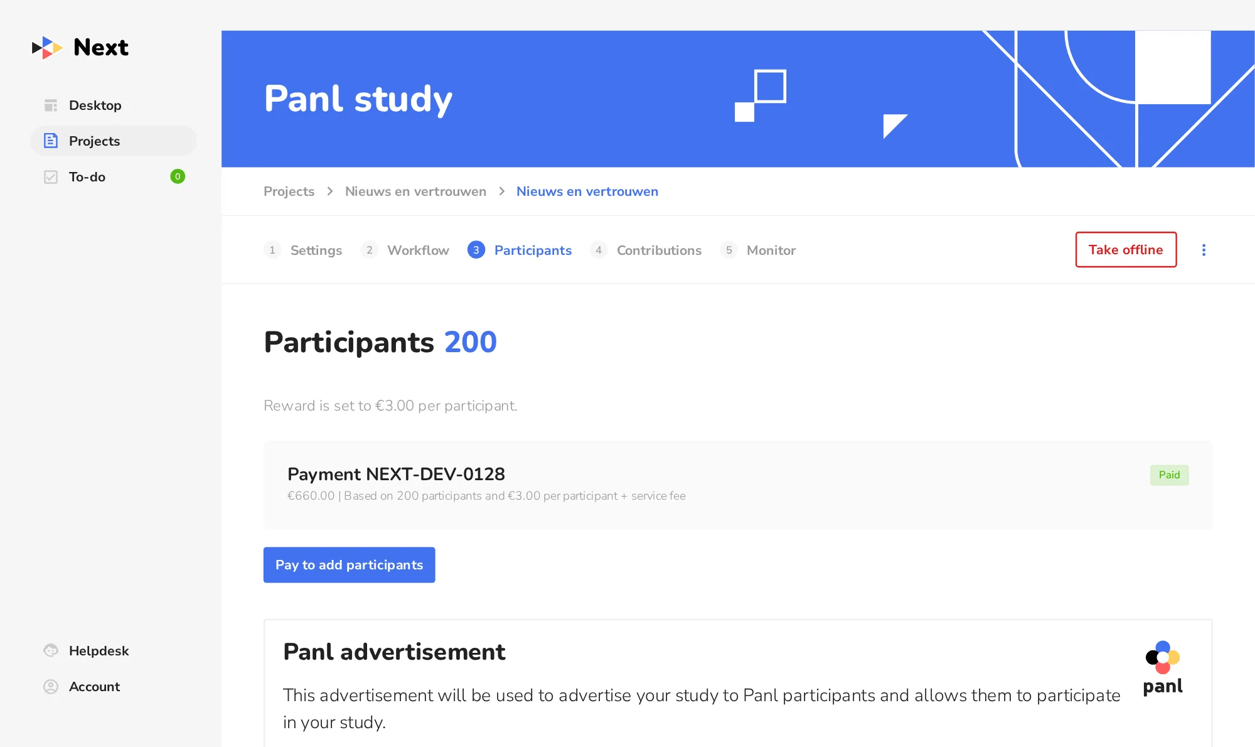The image size is (1255, 747).
Task: Open the Monitor tab
Action: [771, 250]
